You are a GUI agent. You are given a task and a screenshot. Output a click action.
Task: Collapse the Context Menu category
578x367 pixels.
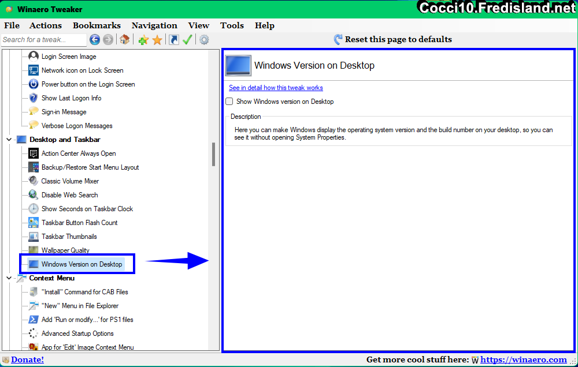[9, 278]
